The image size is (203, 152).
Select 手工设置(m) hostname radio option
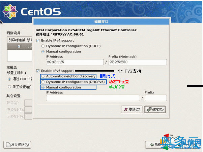tap(9, 87)
